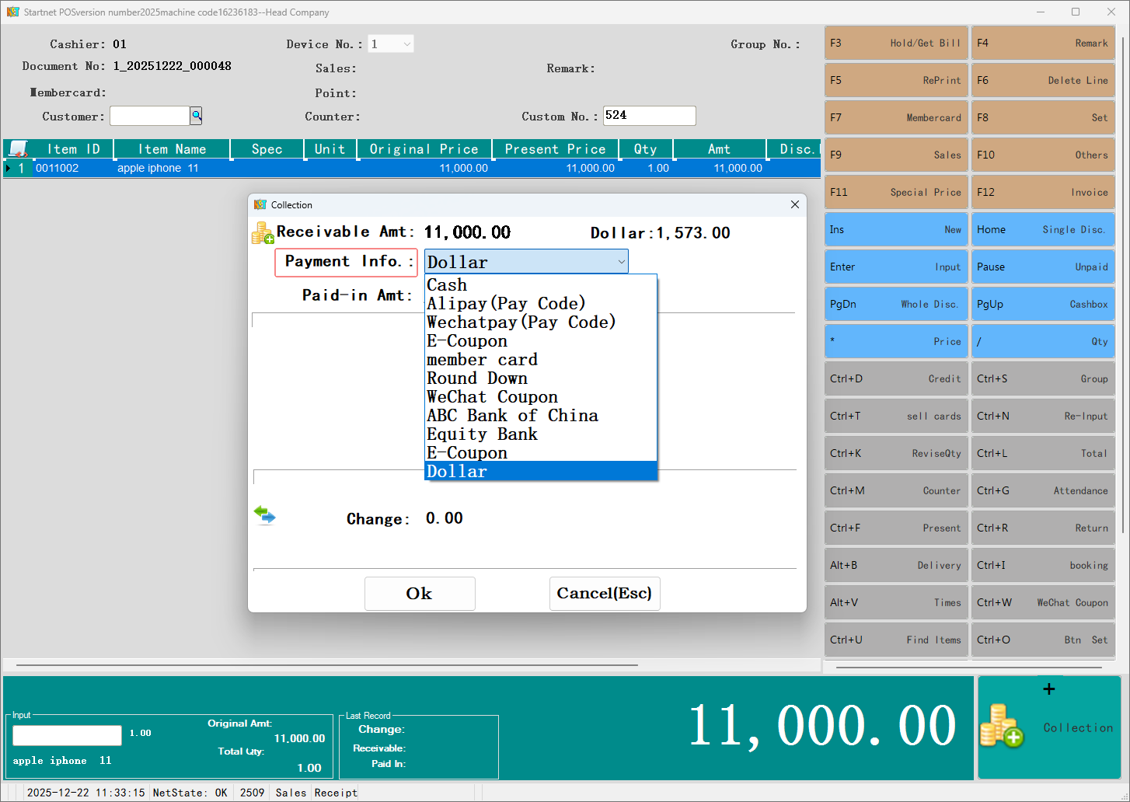Click the F3 Hold/Get Bill button
The image size is (1130, 802).
(895, 43)
